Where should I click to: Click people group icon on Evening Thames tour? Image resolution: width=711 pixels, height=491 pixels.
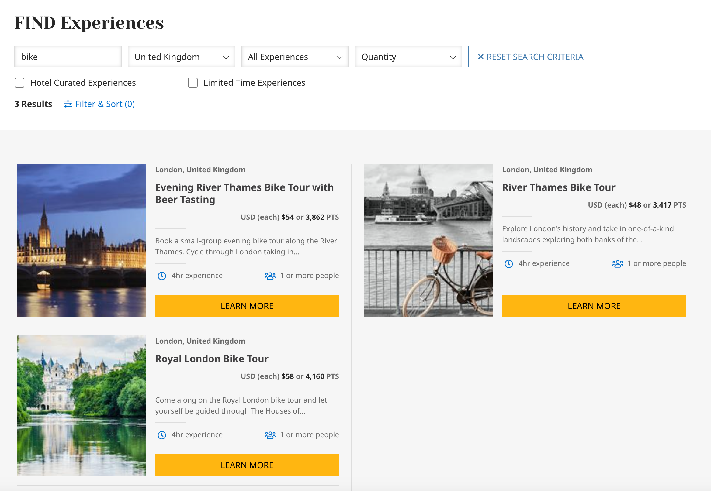[270, 276]
